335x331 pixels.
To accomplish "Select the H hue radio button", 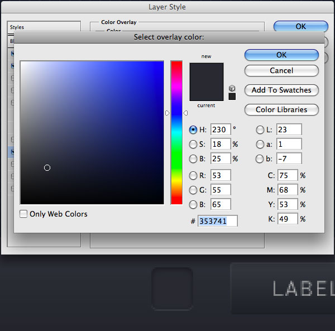I will 193,129.
